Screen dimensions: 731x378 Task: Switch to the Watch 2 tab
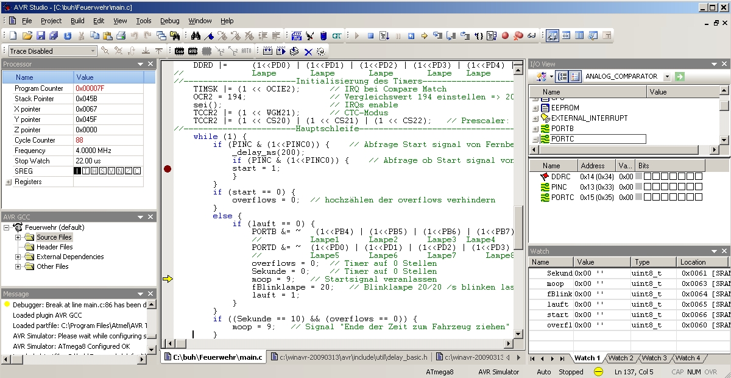click(621, 358)
